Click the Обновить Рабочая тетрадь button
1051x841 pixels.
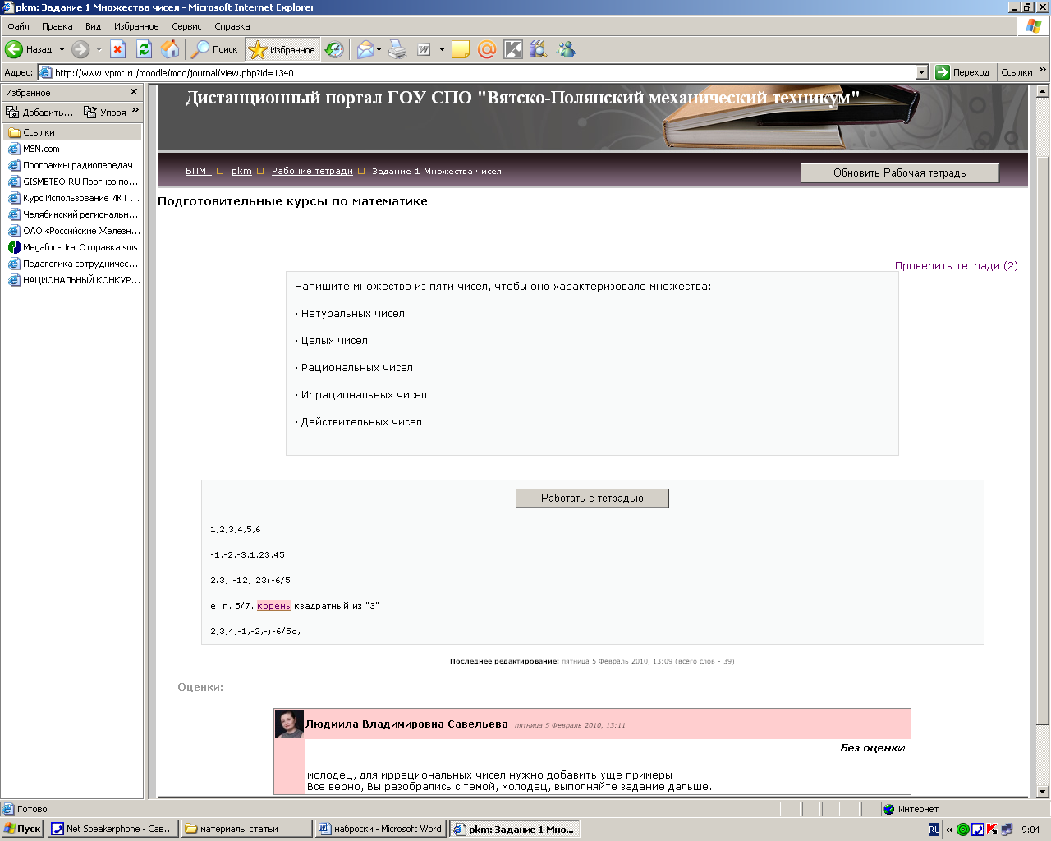tap(900, 172)
